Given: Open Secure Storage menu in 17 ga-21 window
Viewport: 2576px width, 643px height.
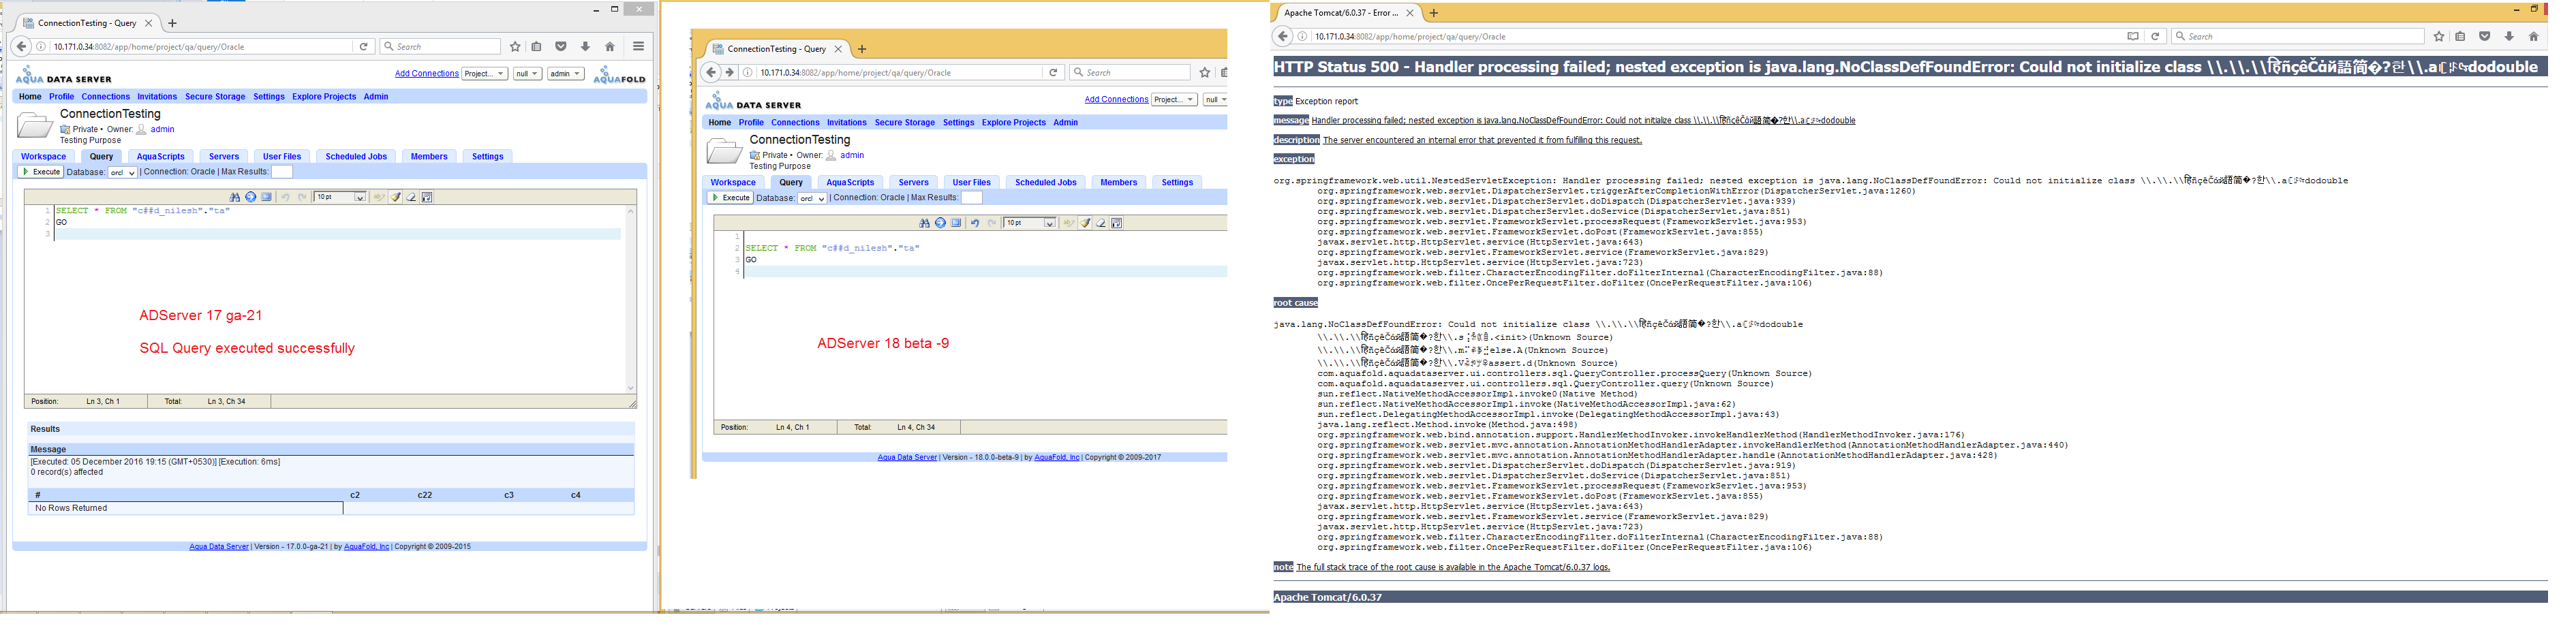Looking at the screenshot, I should [x=215, y=97].
